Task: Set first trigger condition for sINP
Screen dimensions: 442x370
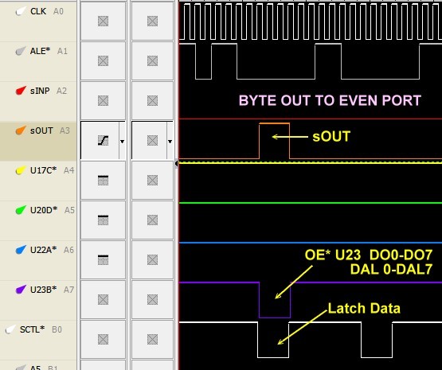Action: [x=103, y=100]
